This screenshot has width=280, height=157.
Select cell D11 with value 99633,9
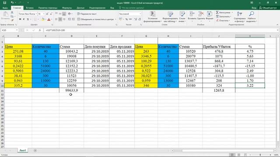click(x=71, y=90)
